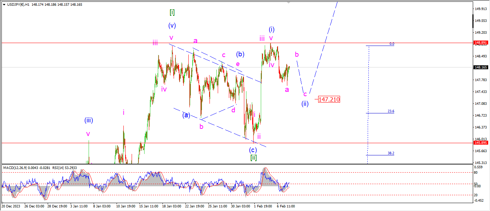490x211 pixels.
Task: Click the Fibonacci 38.2 level label
Action: pos(391,153)
